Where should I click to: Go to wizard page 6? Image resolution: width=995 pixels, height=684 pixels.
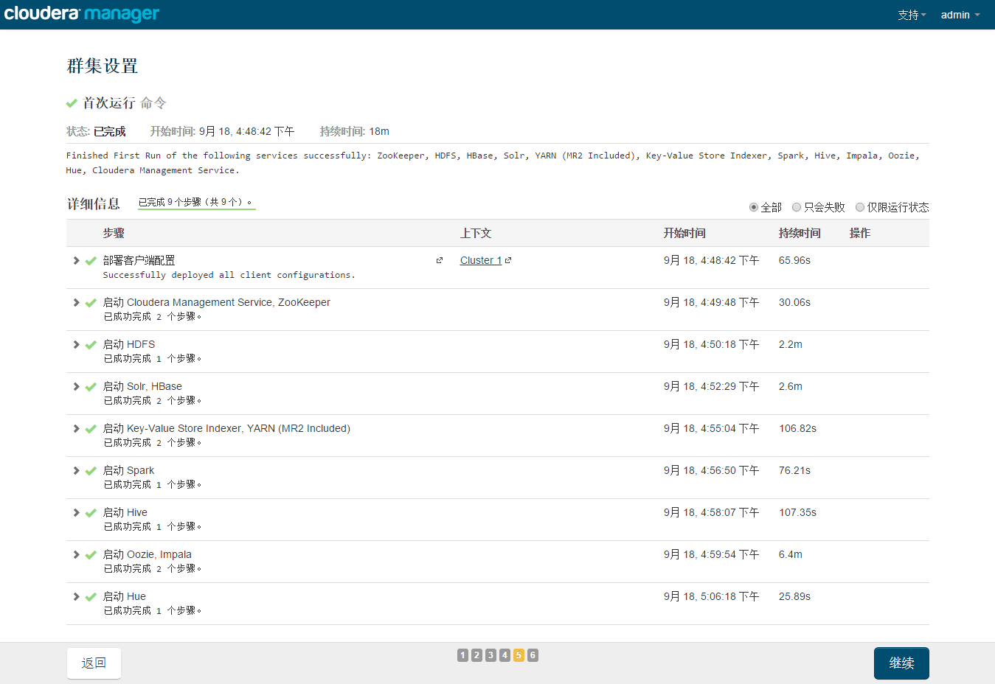click(x=533, y=655)
